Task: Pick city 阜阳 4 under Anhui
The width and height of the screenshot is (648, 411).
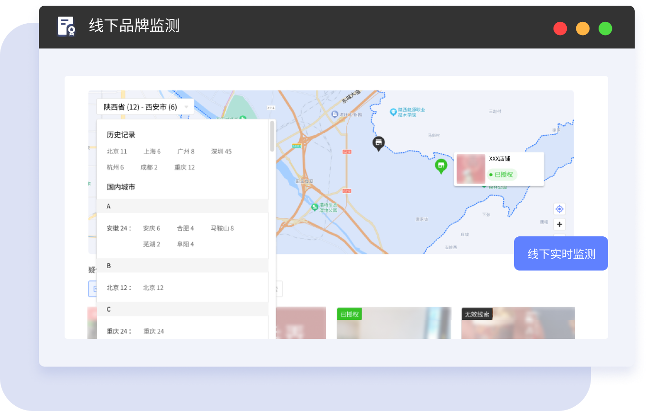Action: [x=185, y=244]
